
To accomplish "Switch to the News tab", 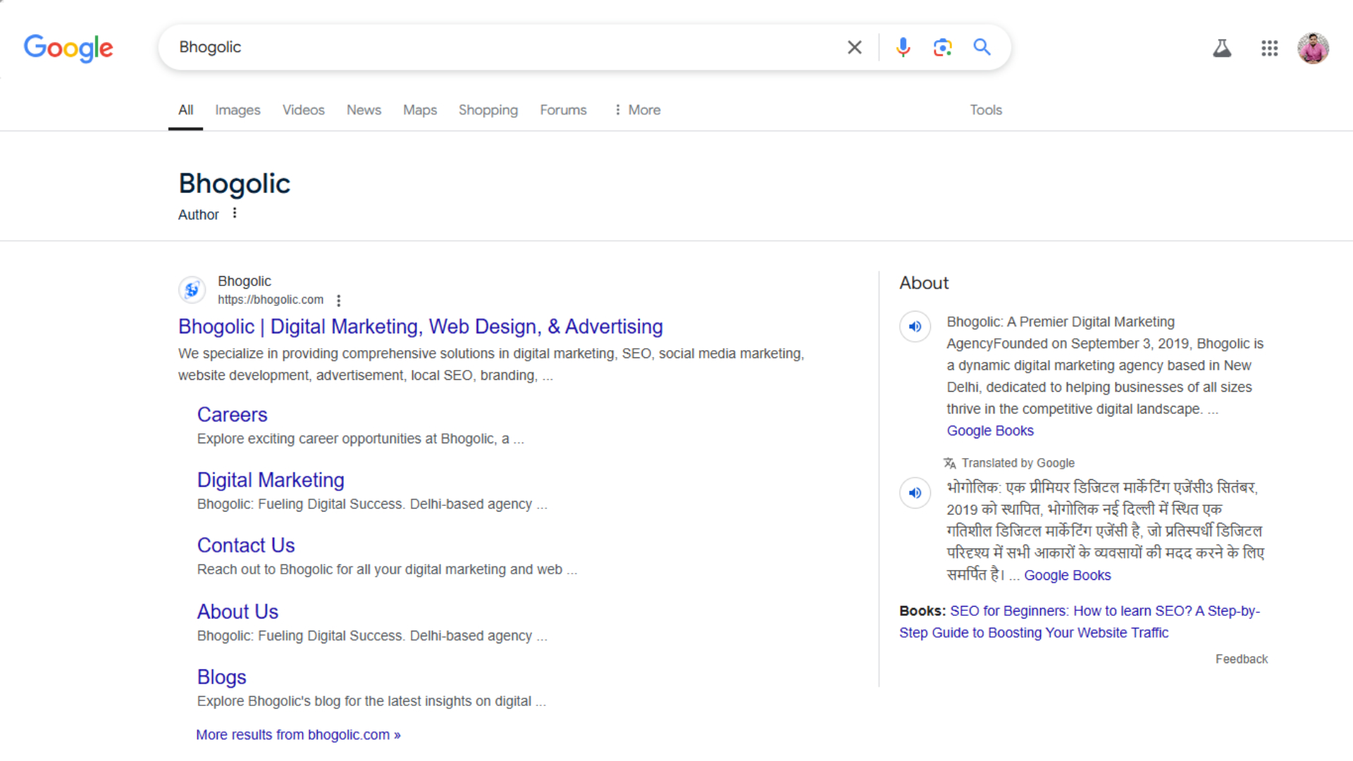I will click(364, 110).
